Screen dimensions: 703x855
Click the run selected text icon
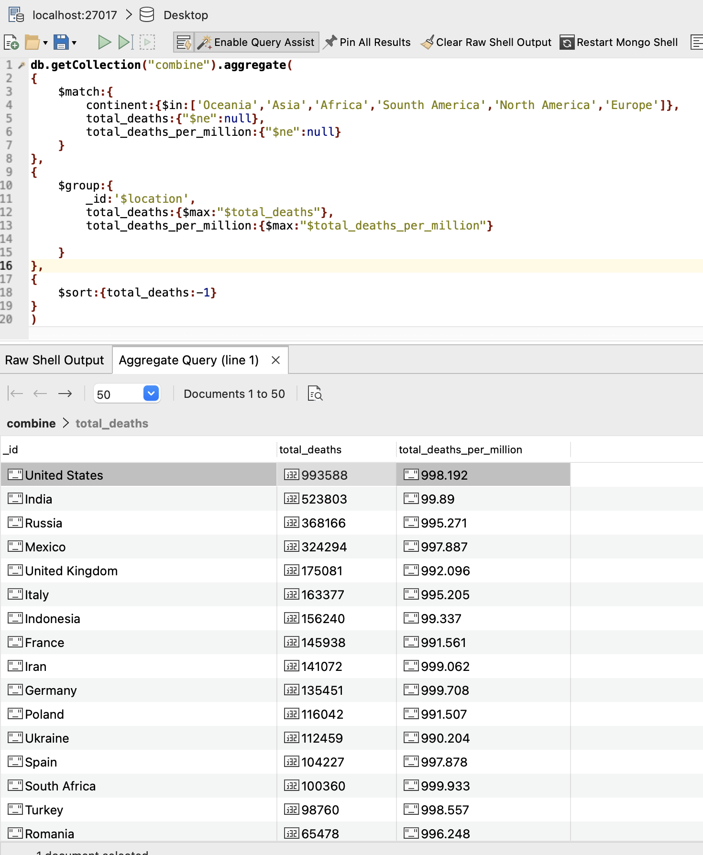click(147, 43)
